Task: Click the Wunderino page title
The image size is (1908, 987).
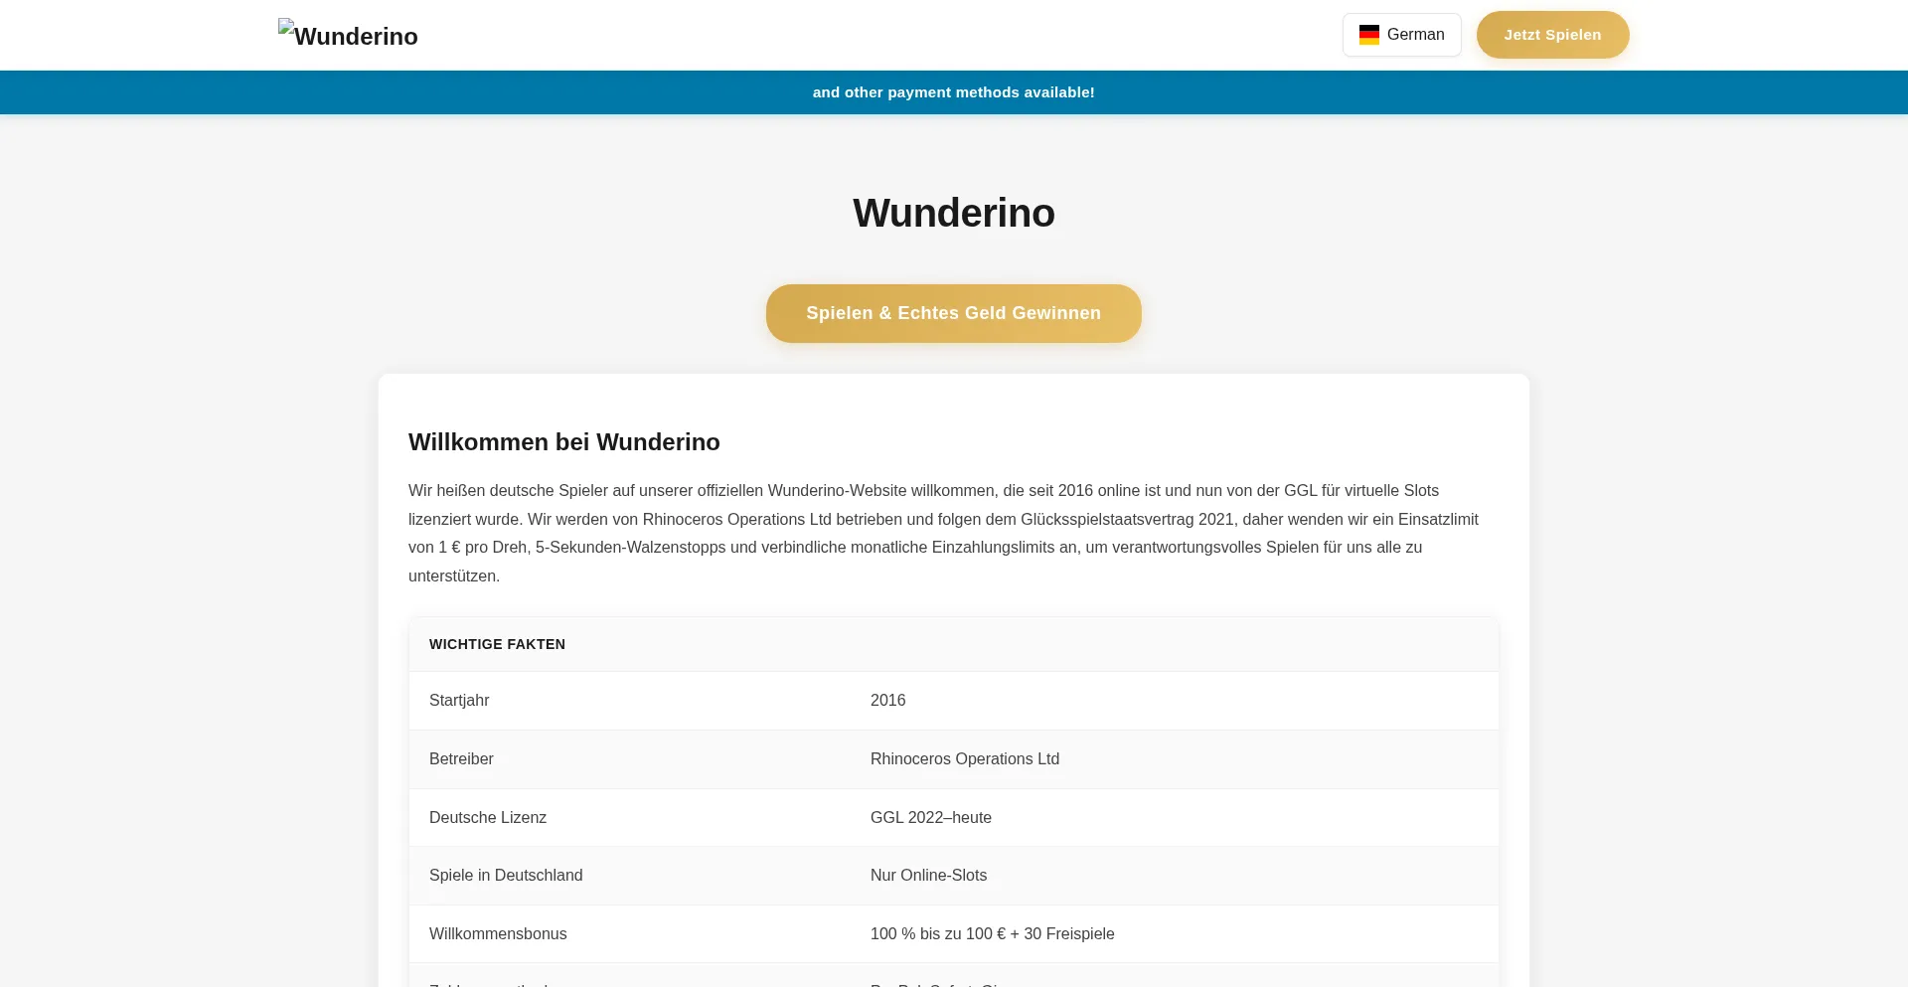Action: [x=954, y=213]
